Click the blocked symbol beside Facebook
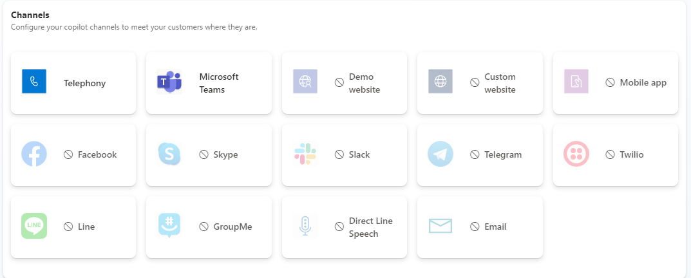Screen dimensions: 691x278 tap(68, 155)
